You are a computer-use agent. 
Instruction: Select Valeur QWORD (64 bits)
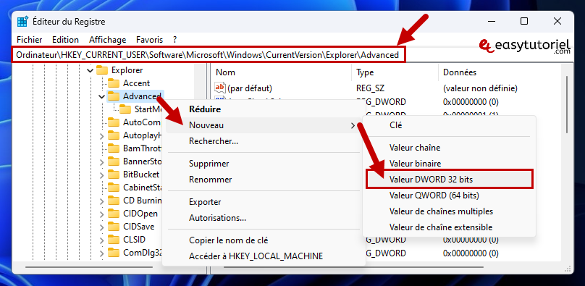(449, 195)
